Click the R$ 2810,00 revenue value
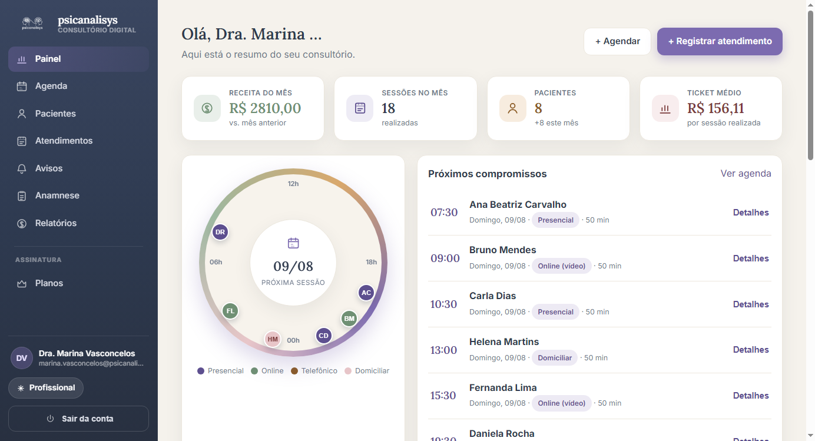 [x=265, y=108]
